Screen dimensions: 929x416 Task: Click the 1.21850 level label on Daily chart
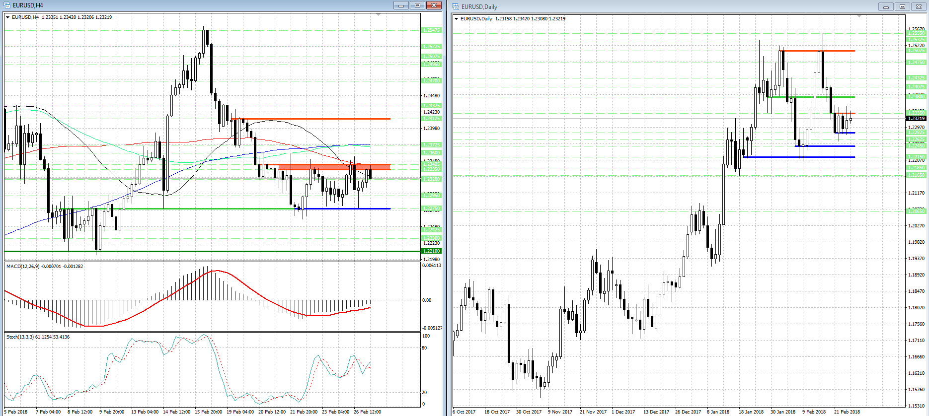tap(916, 168)
